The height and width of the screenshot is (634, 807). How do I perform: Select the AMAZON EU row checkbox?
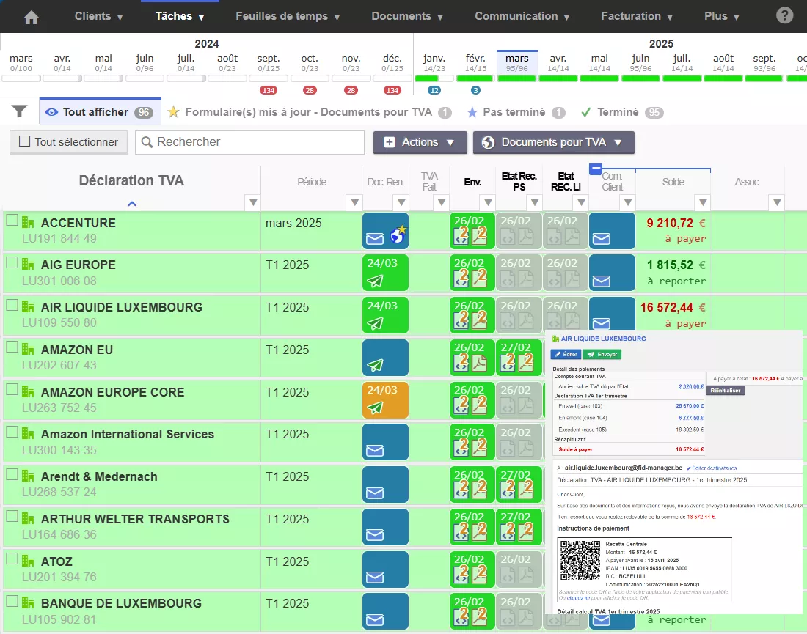12,347
